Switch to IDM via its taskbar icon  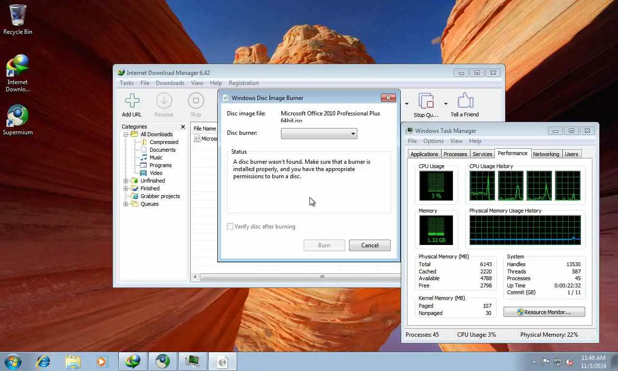(133, 361)
